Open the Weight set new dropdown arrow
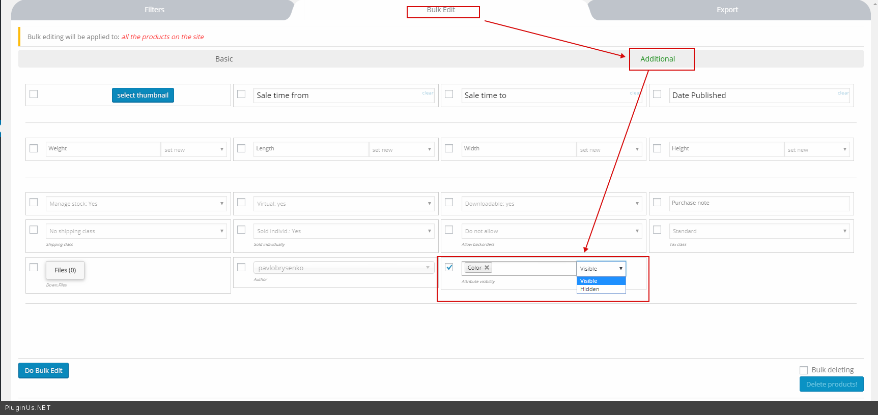 pos(222,149)
